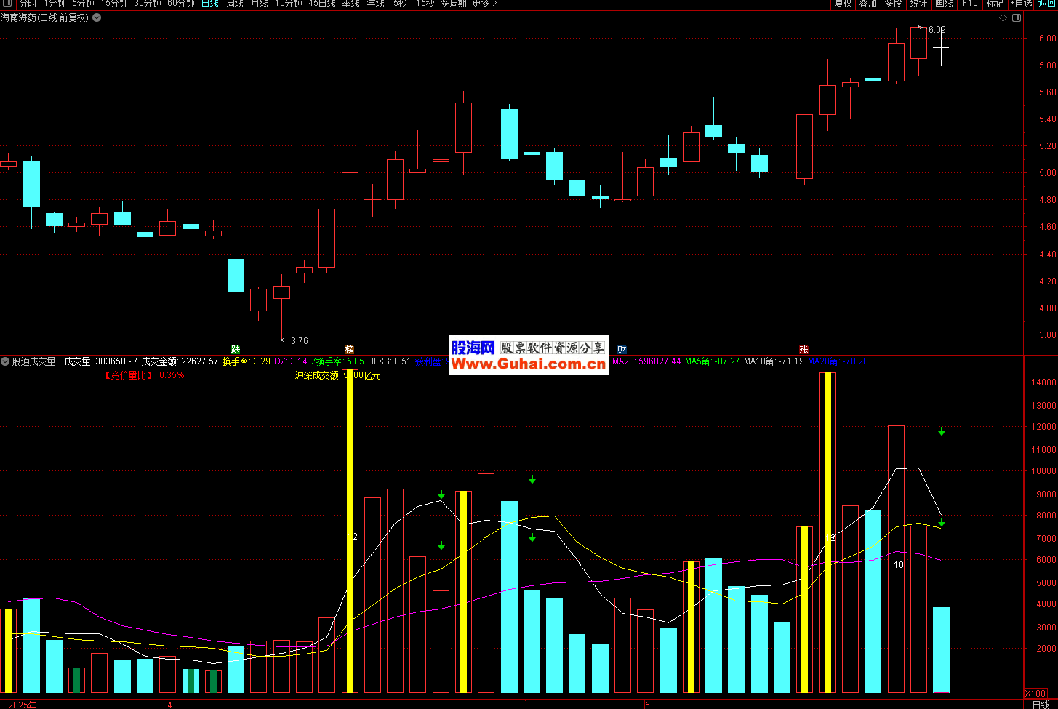Switch to 月线 monthly chart
The height and width of the screenshot is (709, 1058).
tap(259, 4)
